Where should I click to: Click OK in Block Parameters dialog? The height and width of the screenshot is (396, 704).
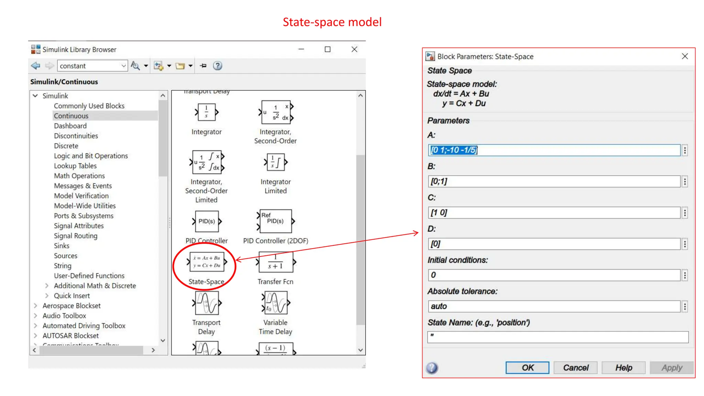(x=527, y=367)
